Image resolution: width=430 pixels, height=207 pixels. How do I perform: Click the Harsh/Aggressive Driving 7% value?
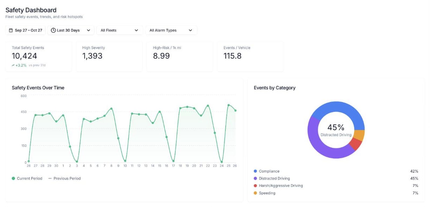click(x=415, y=186)
